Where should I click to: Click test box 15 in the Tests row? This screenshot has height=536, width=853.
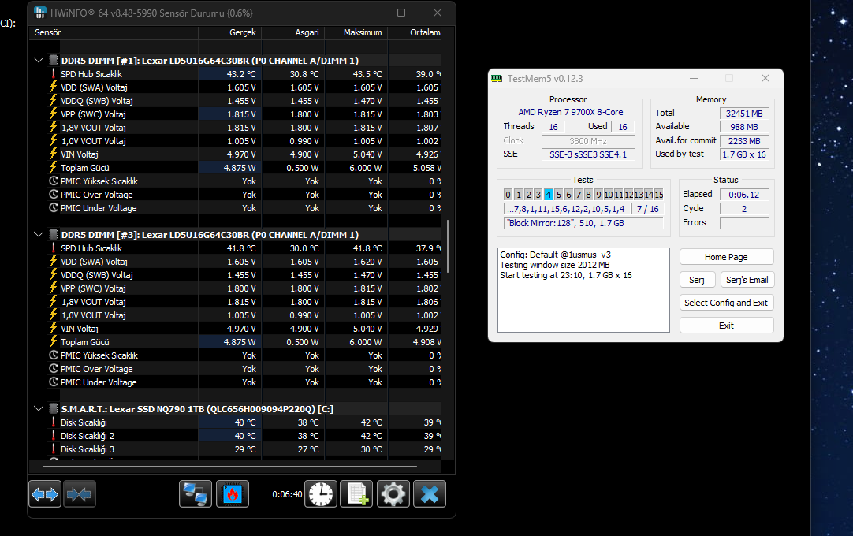(x=659, y=194)
